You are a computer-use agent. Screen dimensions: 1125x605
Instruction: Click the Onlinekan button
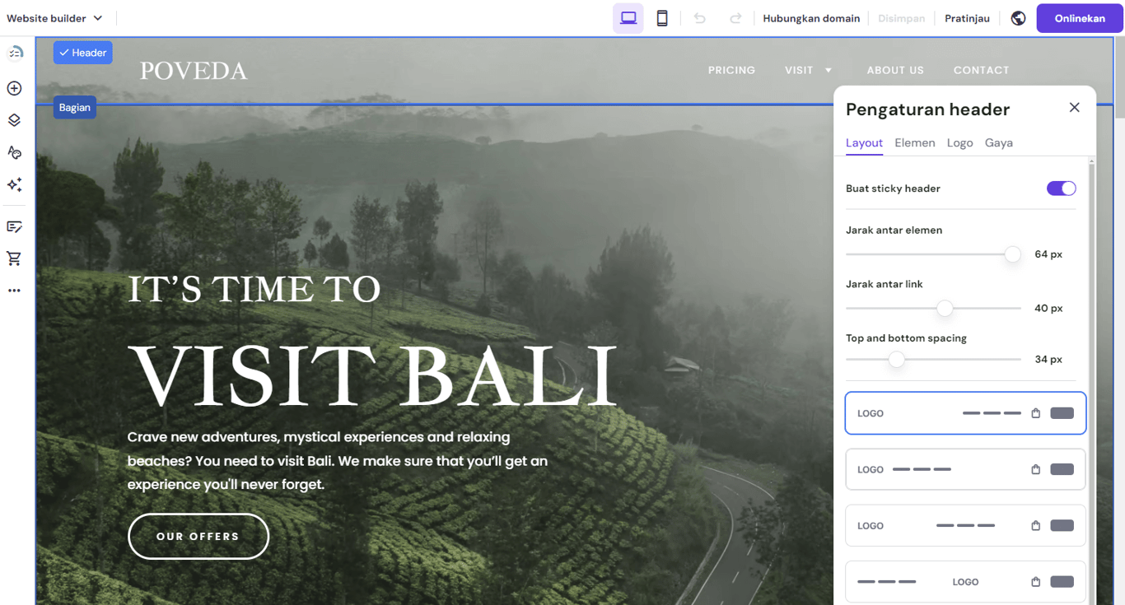point(1079,17)
